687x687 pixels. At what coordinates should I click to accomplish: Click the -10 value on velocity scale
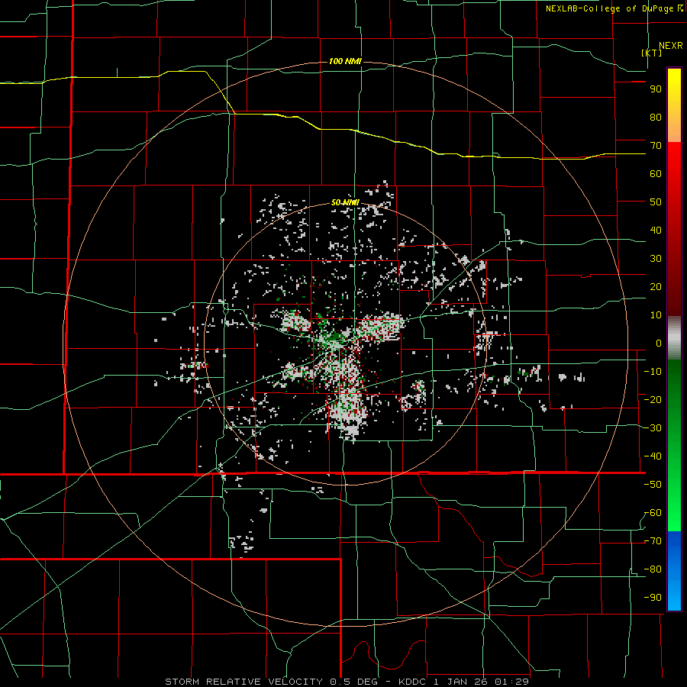653,372
